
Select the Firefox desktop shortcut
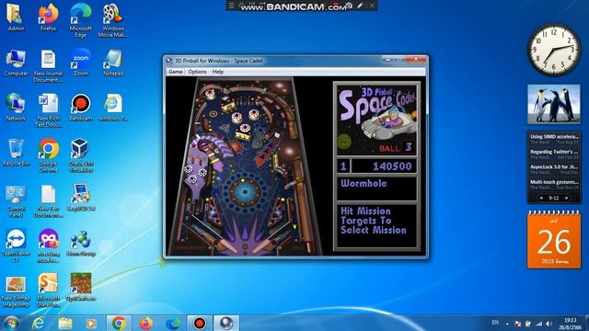point(48,17)
